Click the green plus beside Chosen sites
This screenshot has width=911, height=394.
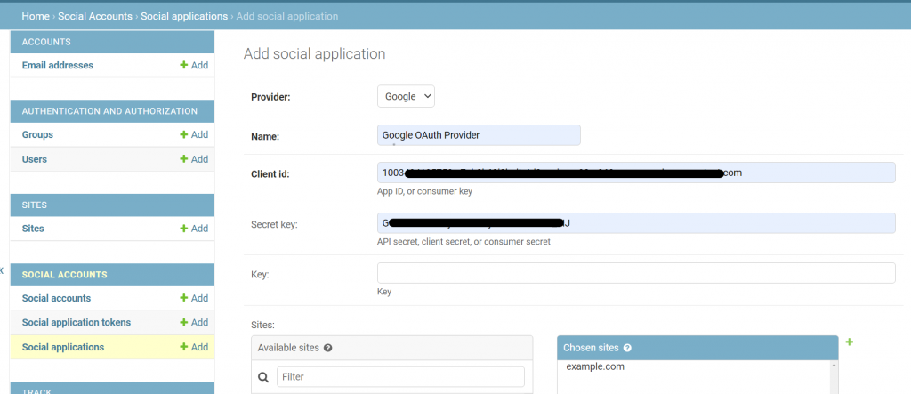[x=849, y=342]
